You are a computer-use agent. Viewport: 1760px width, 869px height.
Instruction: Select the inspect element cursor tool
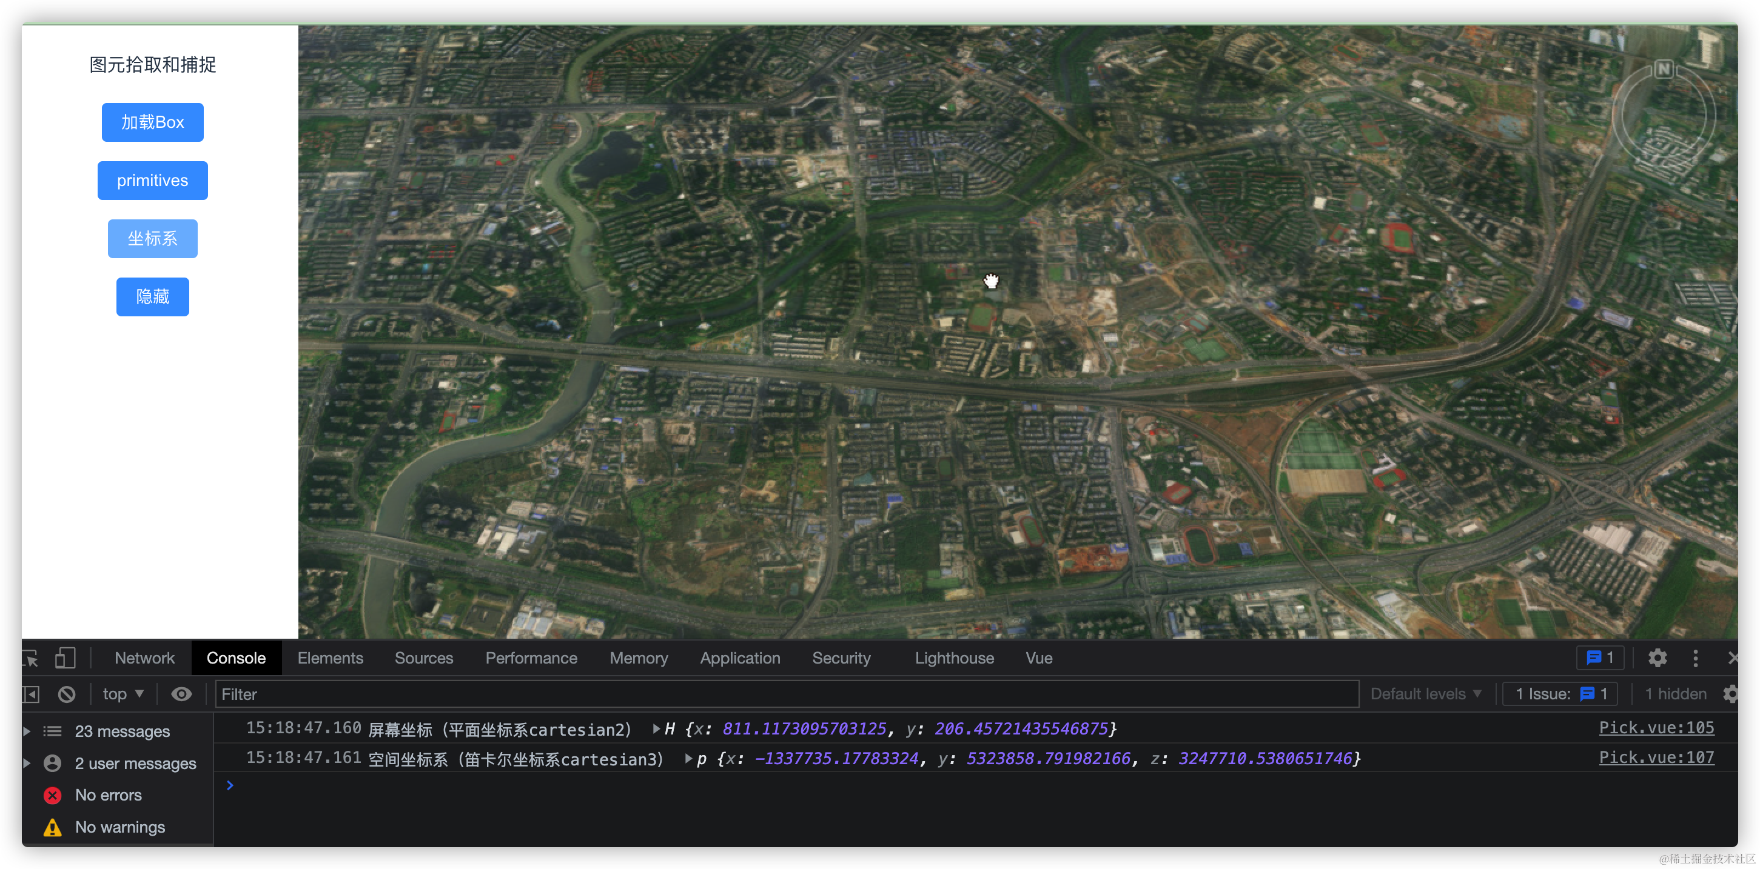pos(30,658)
